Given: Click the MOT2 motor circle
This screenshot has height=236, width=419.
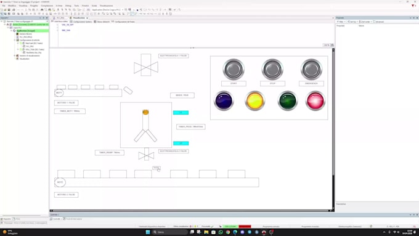Looking at the screenshot, I should coord(60,182).
